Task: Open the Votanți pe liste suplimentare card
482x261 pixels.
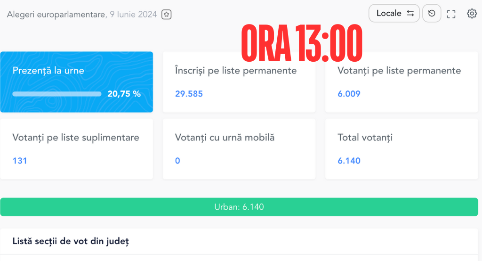Action: coord(77,149)
